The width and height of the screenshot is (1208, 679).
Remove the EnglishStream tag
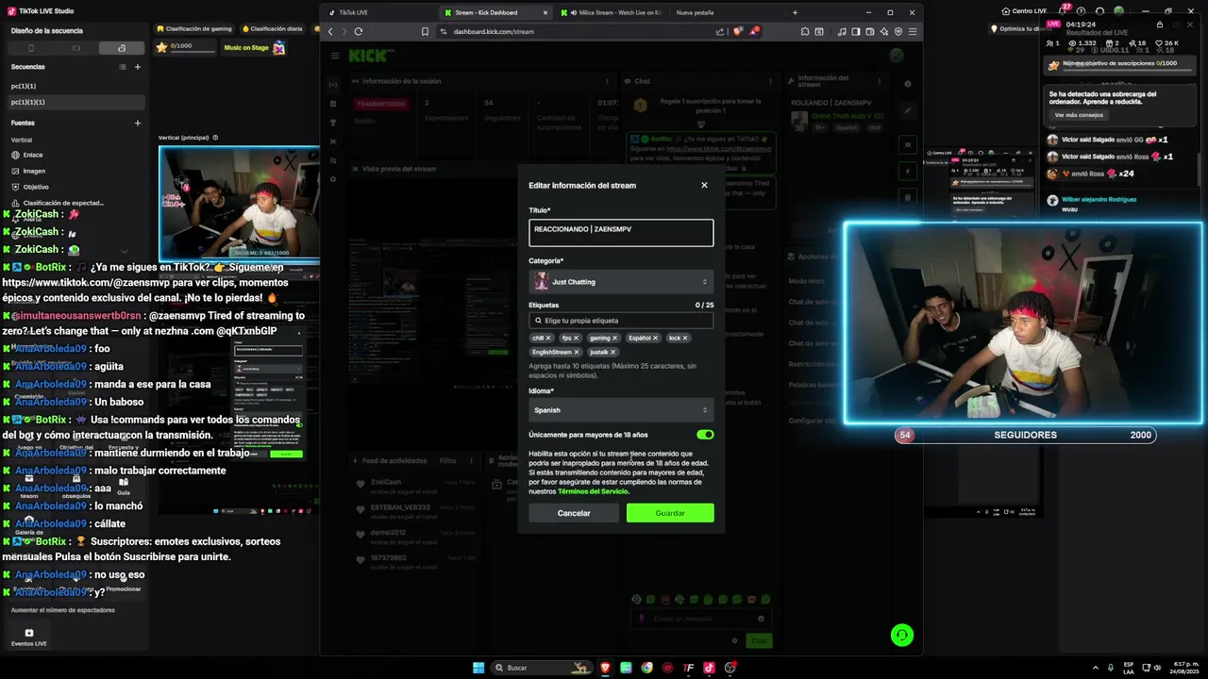coord(577,352)
